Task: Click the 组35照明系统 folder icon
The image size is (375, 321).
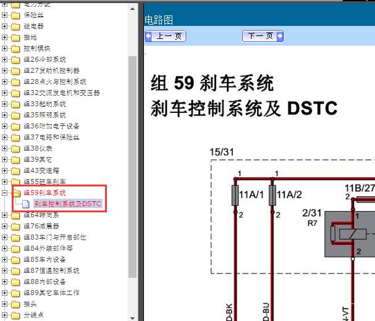Action: [15, 115]
